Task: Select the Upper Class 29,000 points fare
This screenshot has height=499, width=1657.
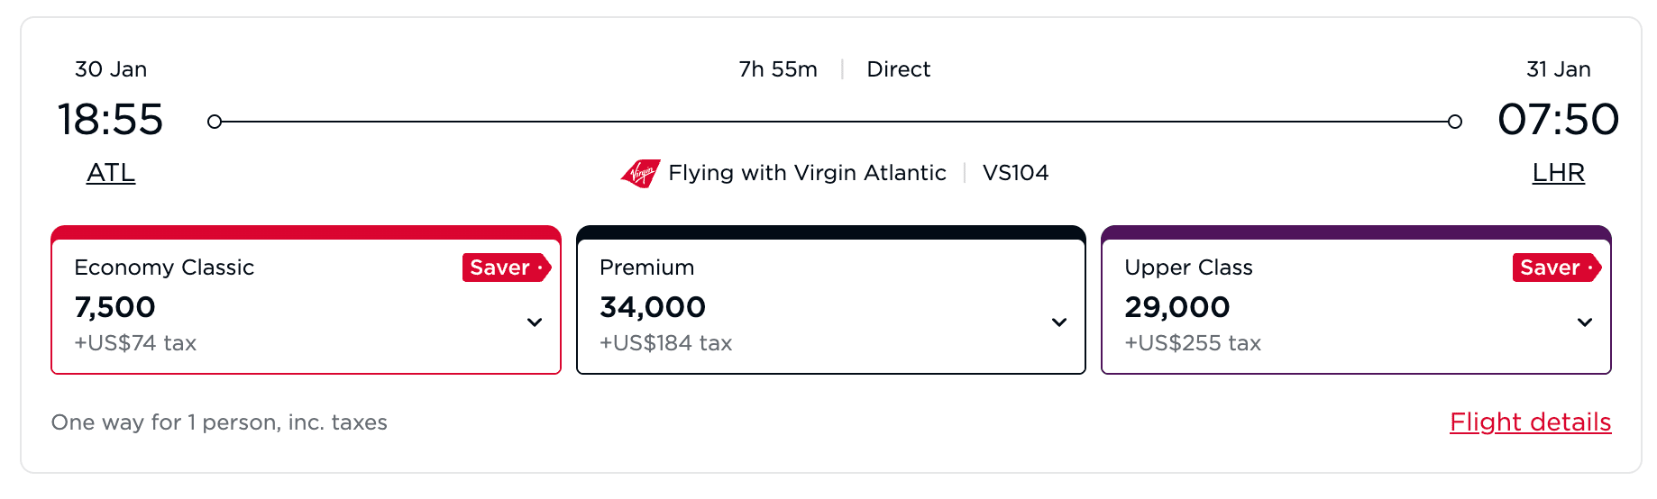Action: tap(1356, 300)
